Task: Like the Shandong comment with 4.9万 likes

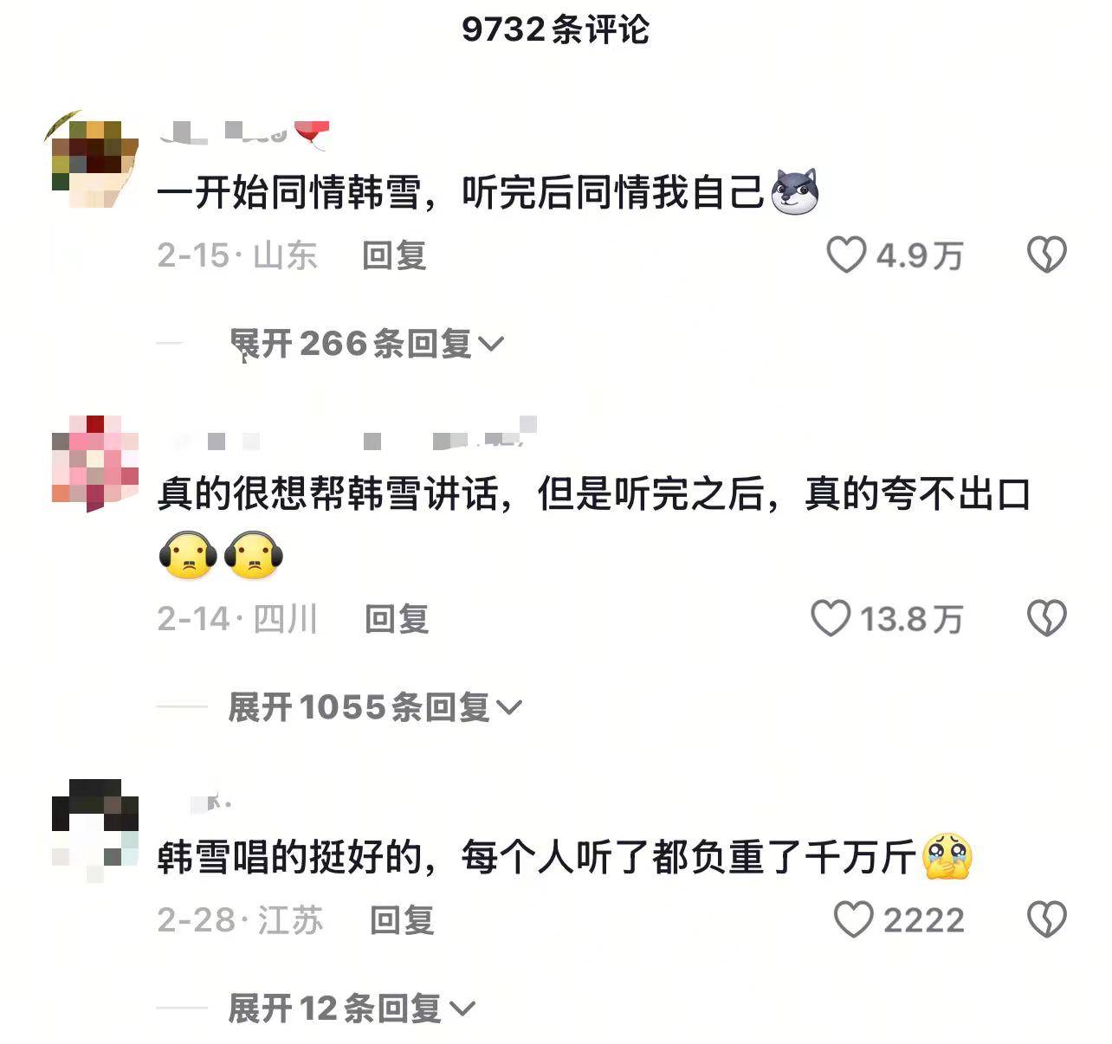Action: (846, 255)
